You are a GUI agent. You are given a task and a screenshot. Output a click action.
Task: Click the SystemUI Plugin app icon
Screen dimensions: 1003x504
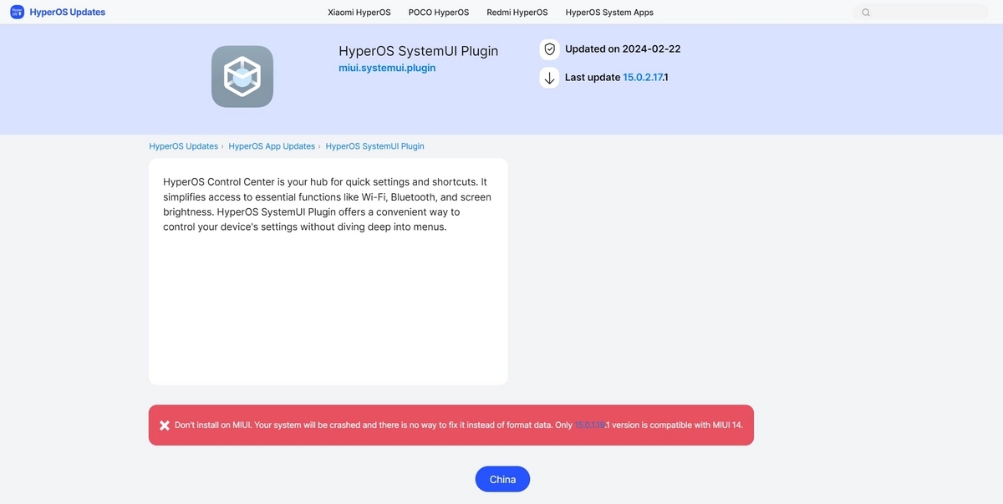(242, 77)
